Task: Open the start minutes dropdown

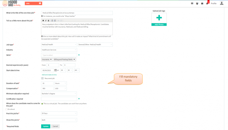Action: pos(70,70)
